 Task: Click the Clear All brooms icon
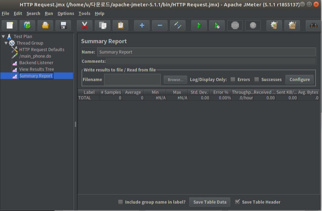pyautogui.click(x=292, y=25)
